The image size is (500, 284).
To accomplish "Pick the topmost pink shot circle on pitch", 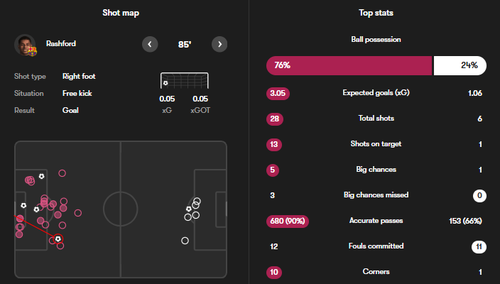I will (62, 173).
